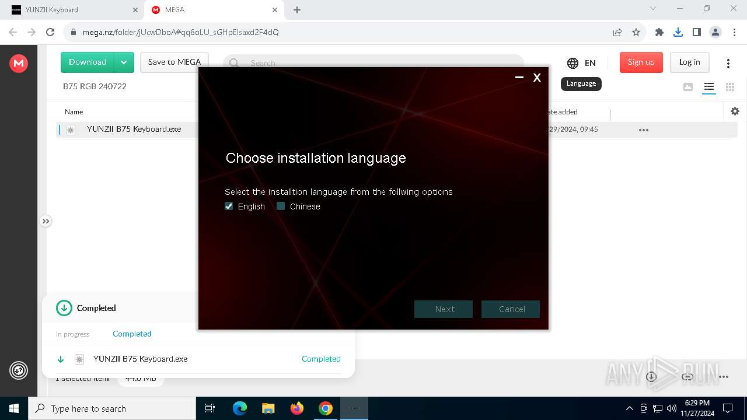Click the Log in button
Image resolution: width=747 pixels, height=420 pixels.
pos(689,62)
